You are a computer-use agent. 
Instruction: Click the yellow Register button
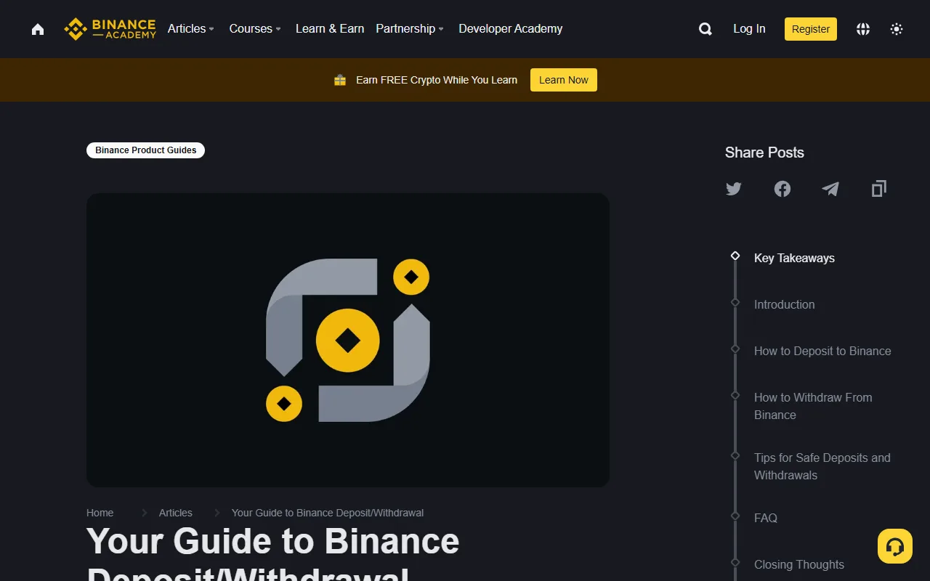(x=811, y=29)
